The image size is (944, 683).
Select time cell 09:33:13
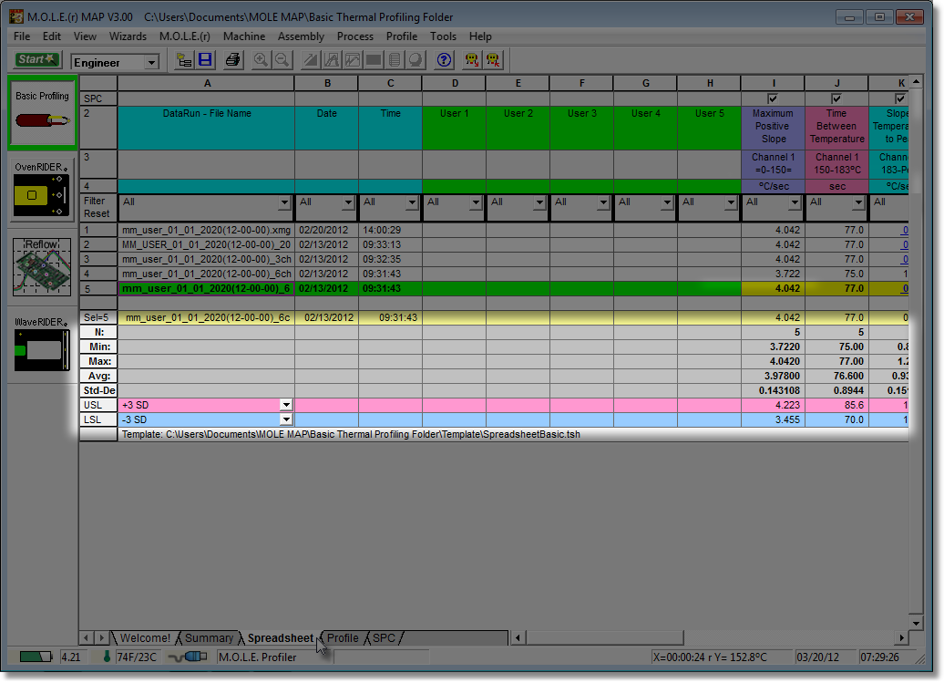[x=390, y=244]
